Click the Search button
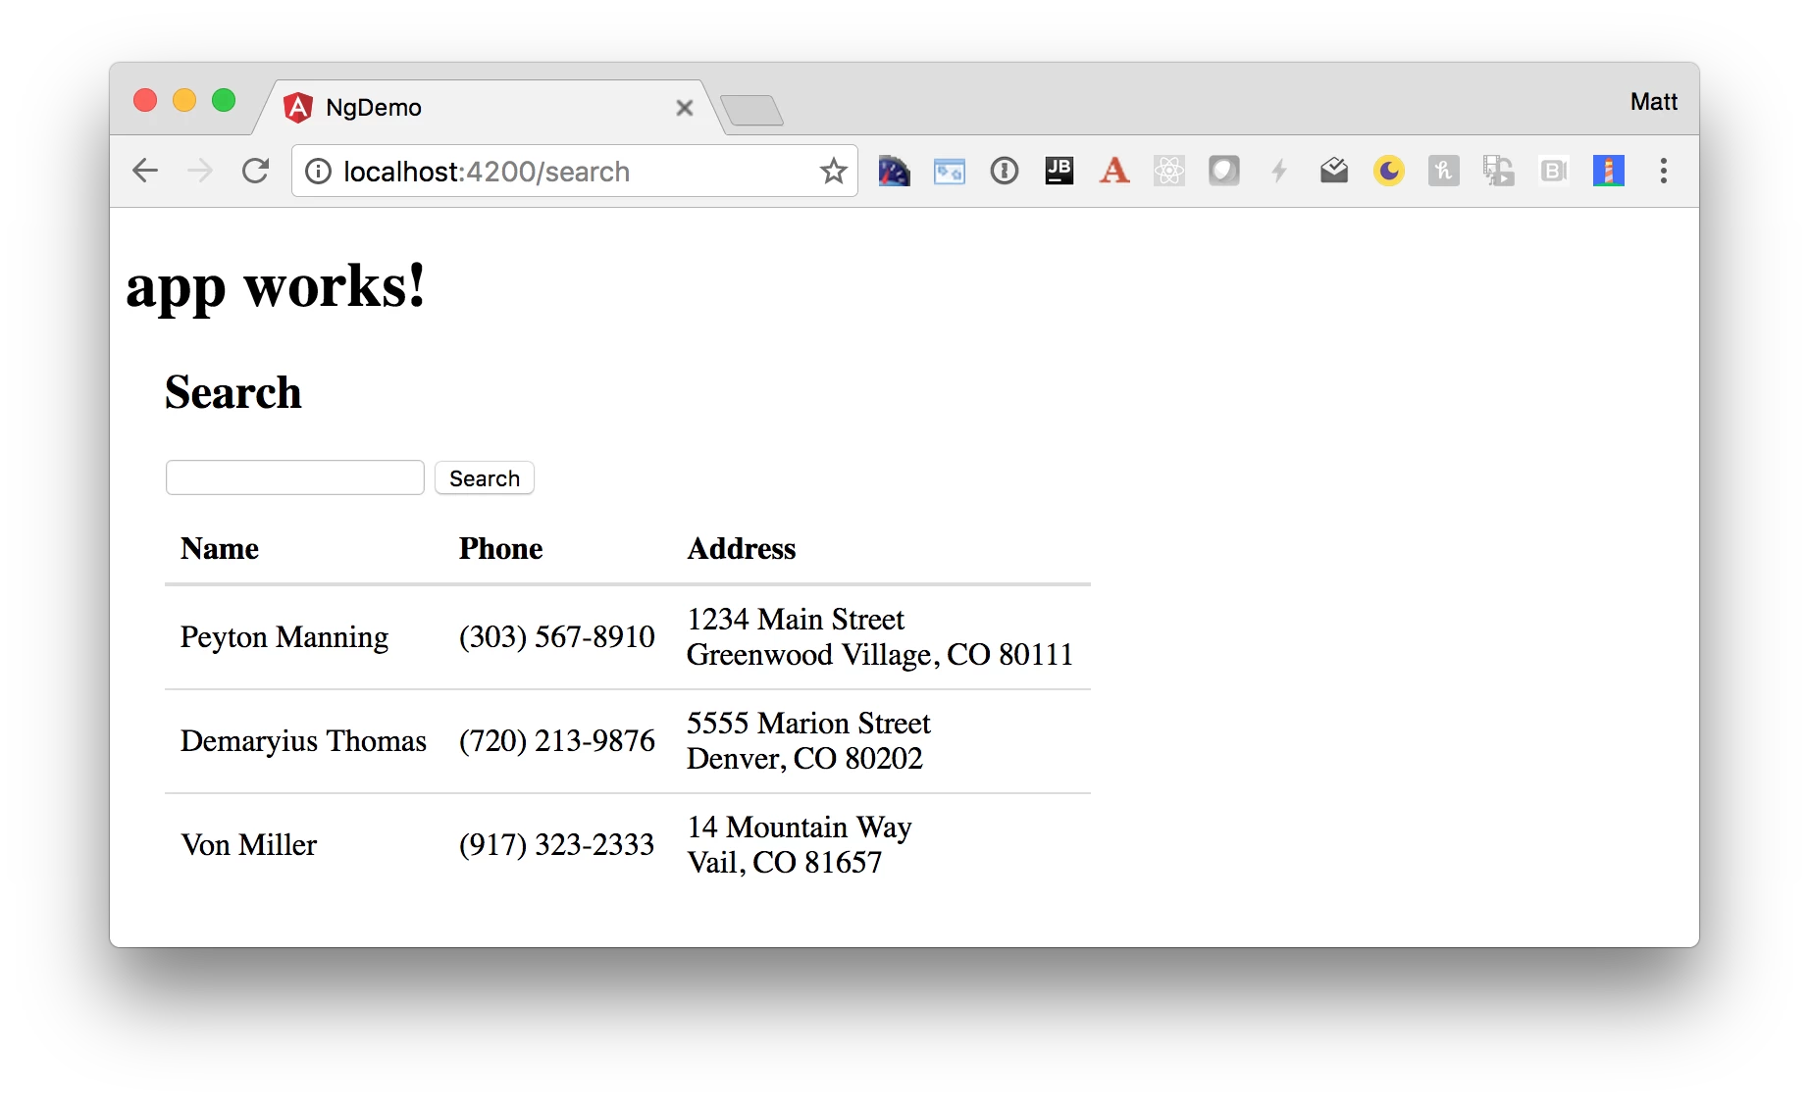The width and height of the screenshot is (1809, 1104). (x=485, y=478)
